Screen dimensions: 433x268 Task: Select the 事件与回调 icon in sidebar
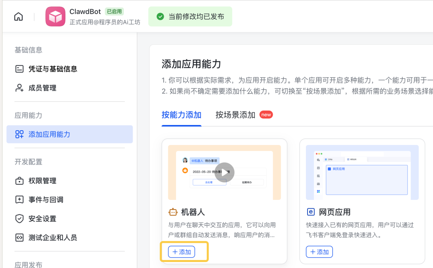(x=19, y=199)
